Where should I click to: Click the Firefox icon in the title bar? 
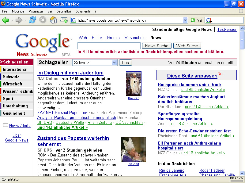pyautogui.click(x=3, y=4)
